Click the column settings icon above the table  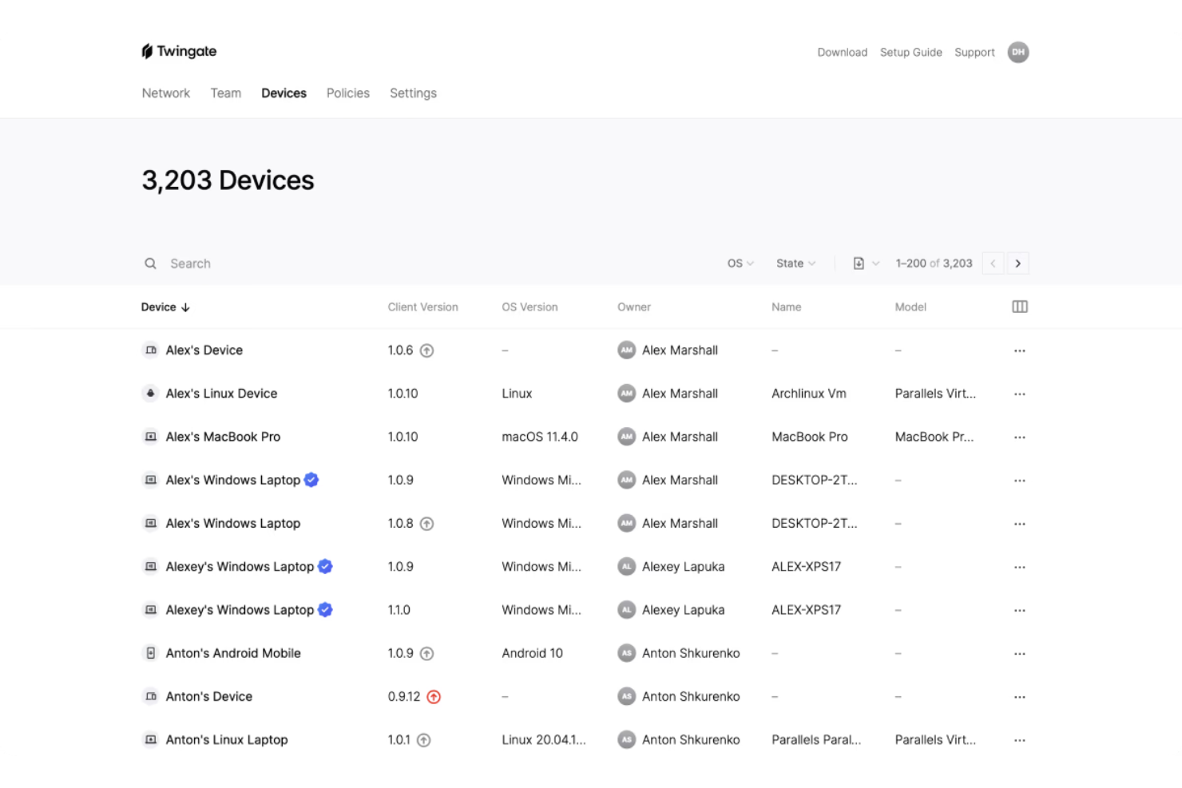pos(1019,307)
